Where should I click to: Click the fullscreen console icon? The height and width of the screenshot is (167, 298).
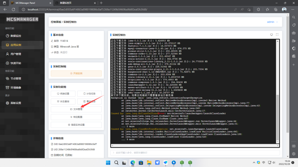pos(277,35)
